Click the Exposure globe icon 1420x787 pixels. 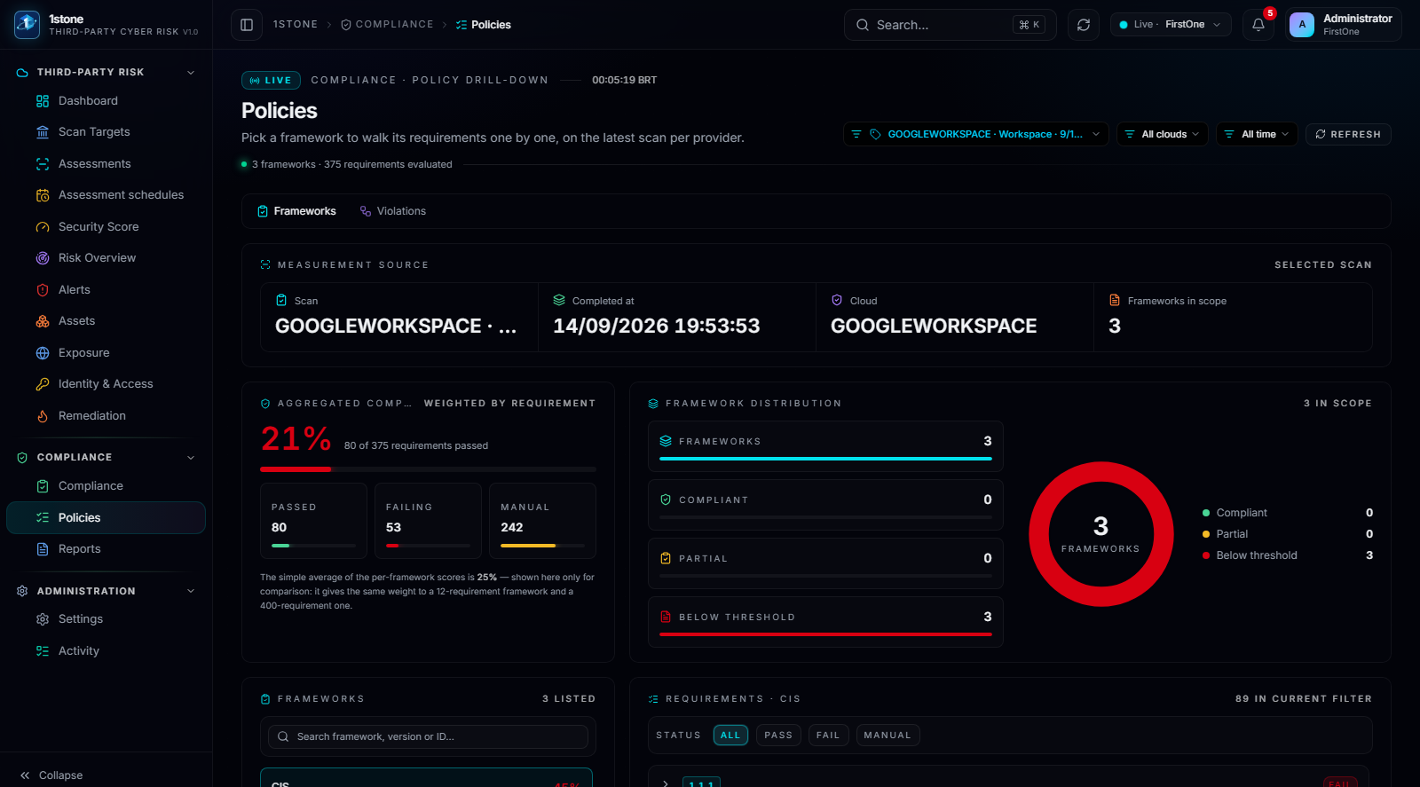point(43,353)
